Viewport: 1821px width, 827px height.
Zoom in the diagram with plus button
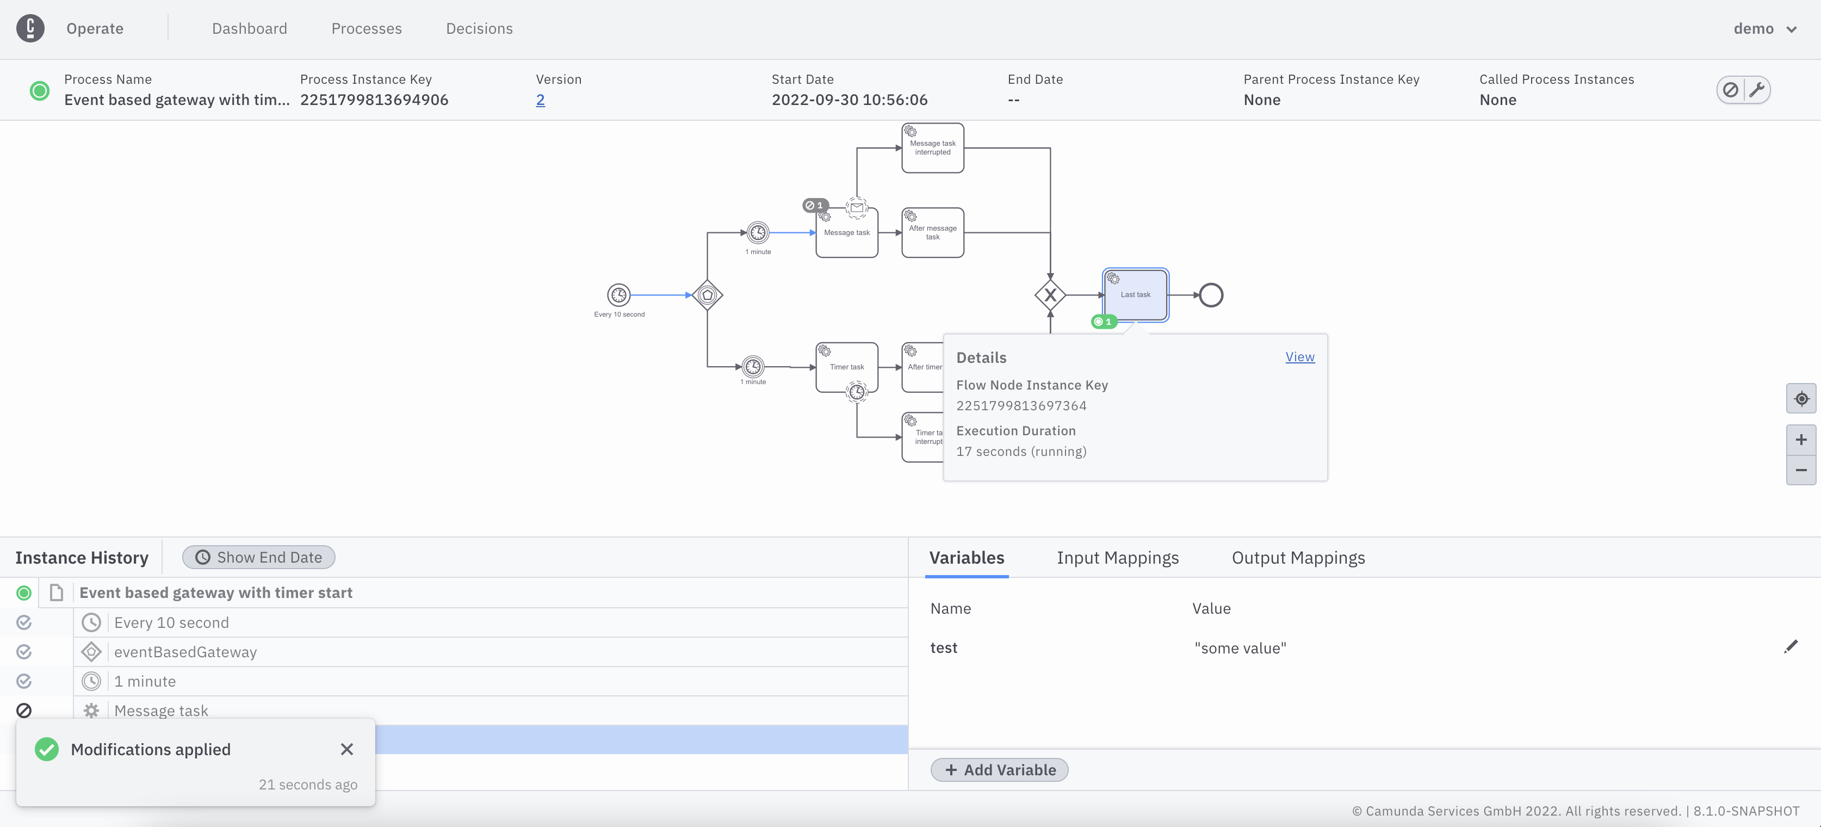pyautogui.click(x=1800, y=440)
